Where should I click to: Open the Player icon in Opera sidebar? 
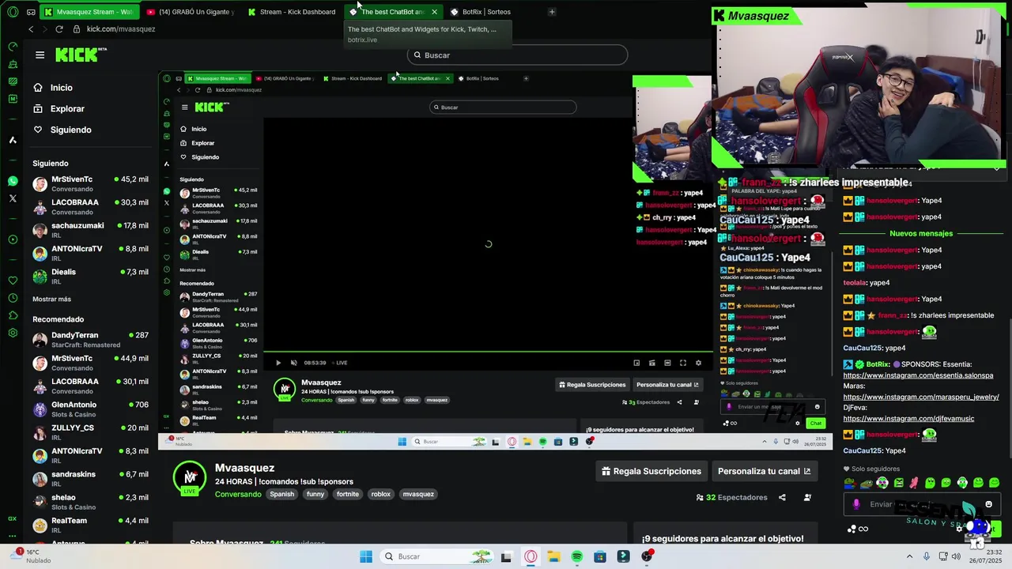click(13, 239)
